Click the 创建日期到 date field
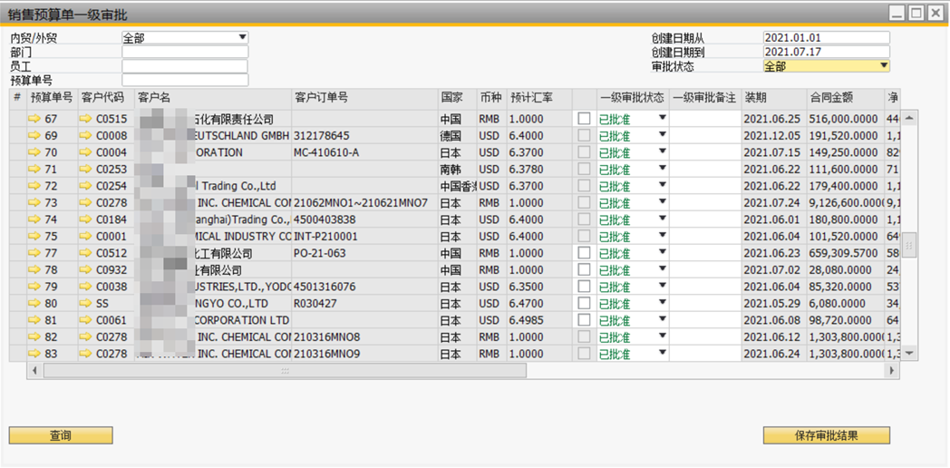950x468 pixels. [827, 52]
